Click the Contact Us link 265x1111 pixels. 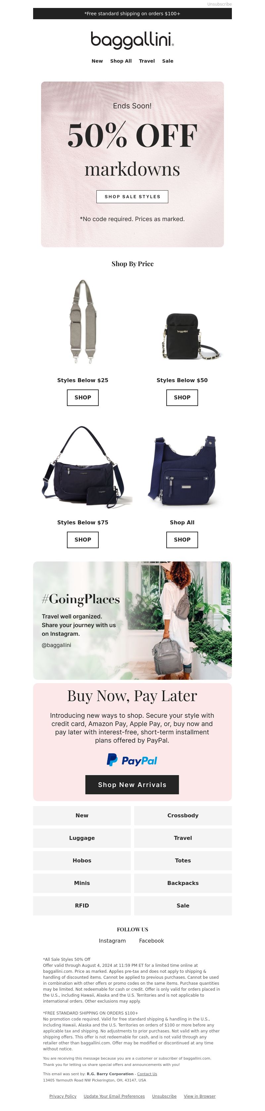(x=147, y=1074)
